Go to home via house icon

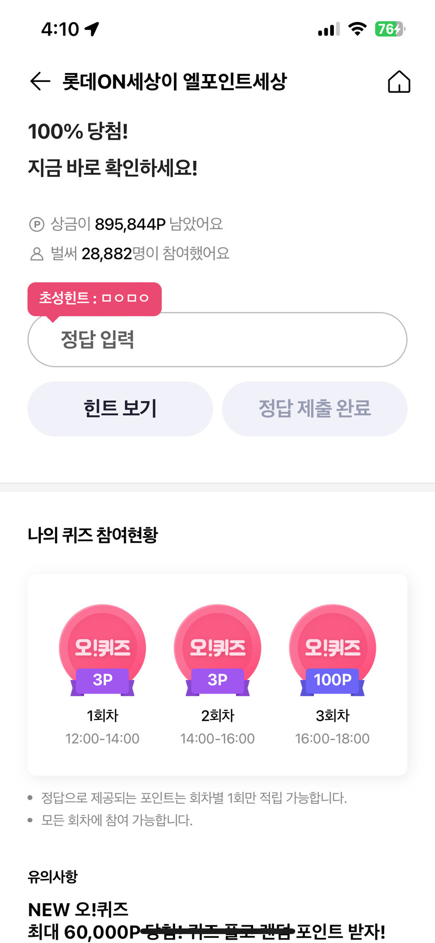coord(399,82)
